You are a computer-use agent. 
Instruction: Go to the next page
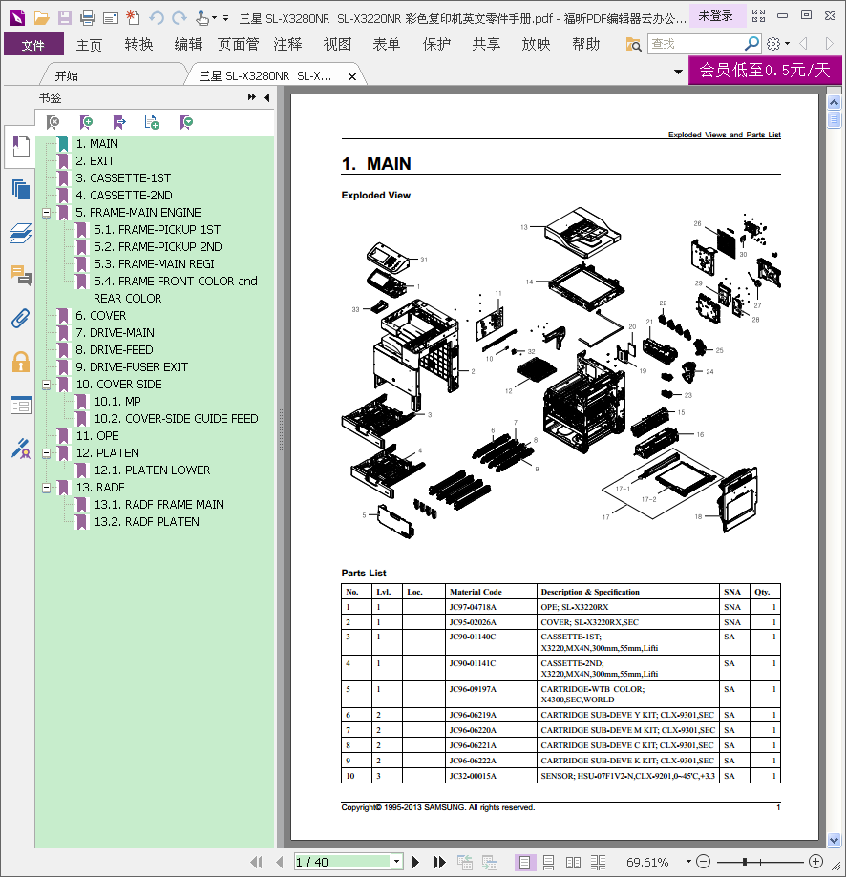coord(415,862)
